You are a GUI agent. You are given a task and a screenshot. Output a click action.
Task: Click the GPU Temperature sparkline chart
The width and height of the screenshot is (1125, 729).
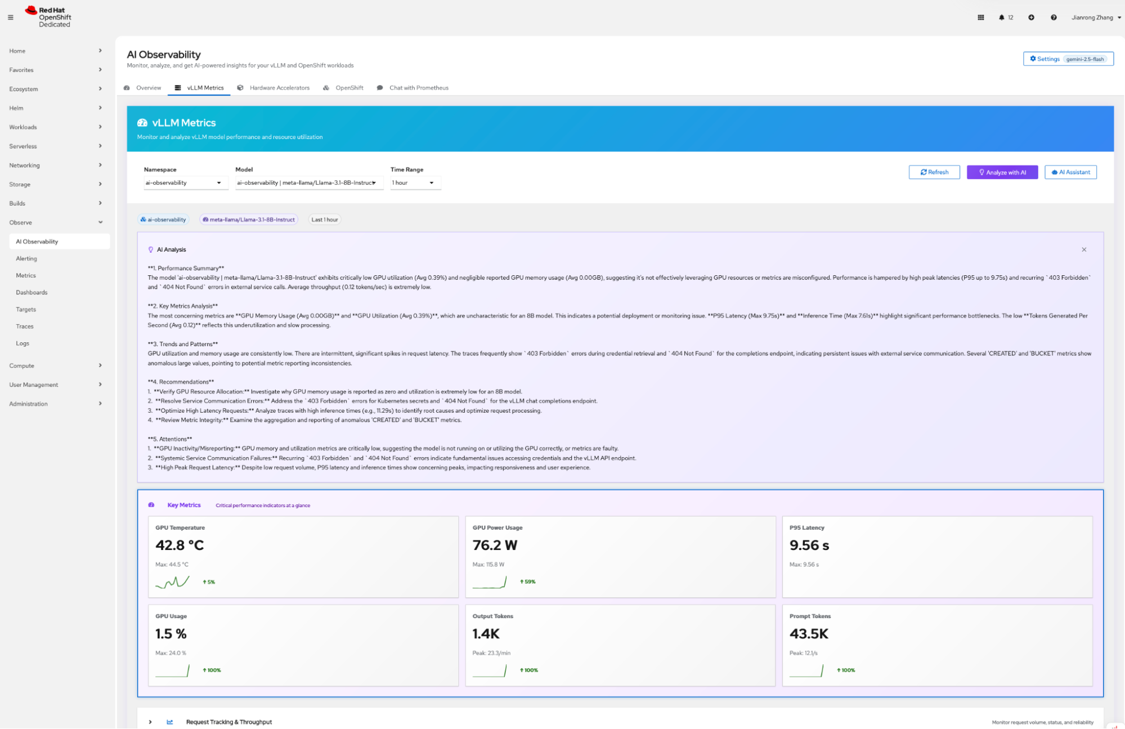tap(173, 582)
